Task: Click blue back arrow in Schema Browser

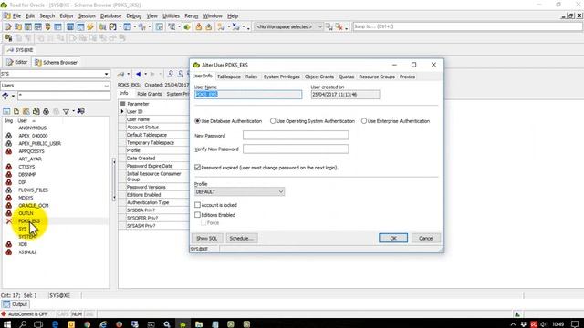Action: click(138, 74)
